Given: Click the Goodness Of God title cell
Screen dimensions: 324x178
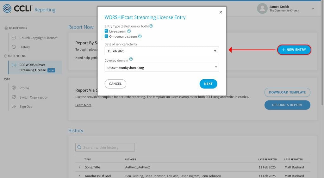Looking at the screenshot, I should [98, 176].
